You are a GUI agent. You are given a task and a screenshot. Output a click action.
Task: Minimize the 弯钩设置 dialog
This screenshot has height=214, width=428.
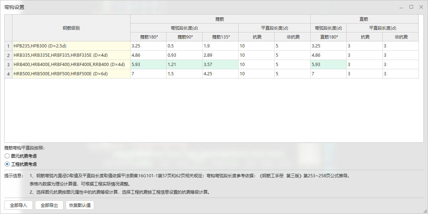tap(401, 7)
